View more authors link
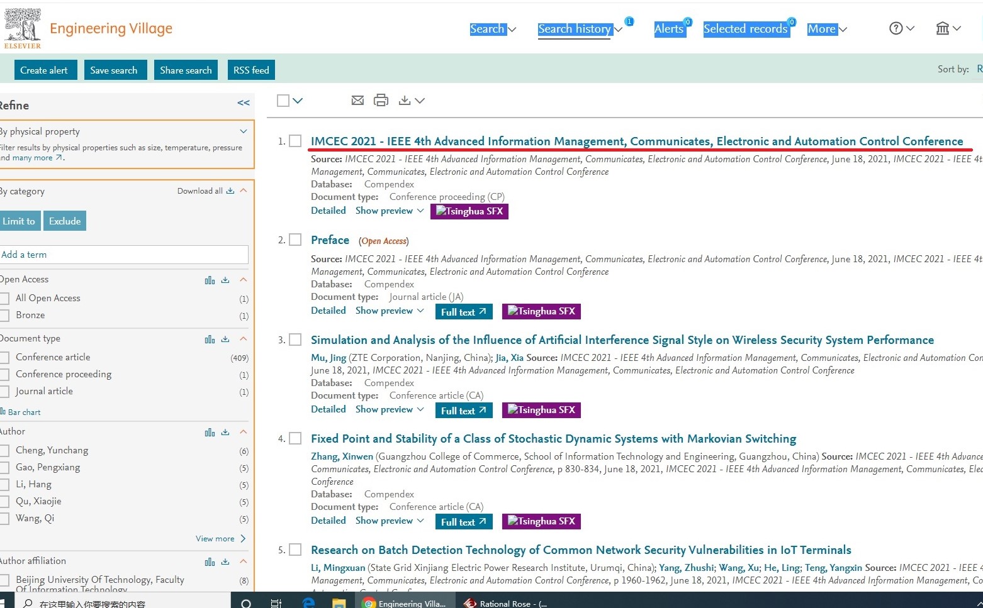 click(x=220, y=538)
